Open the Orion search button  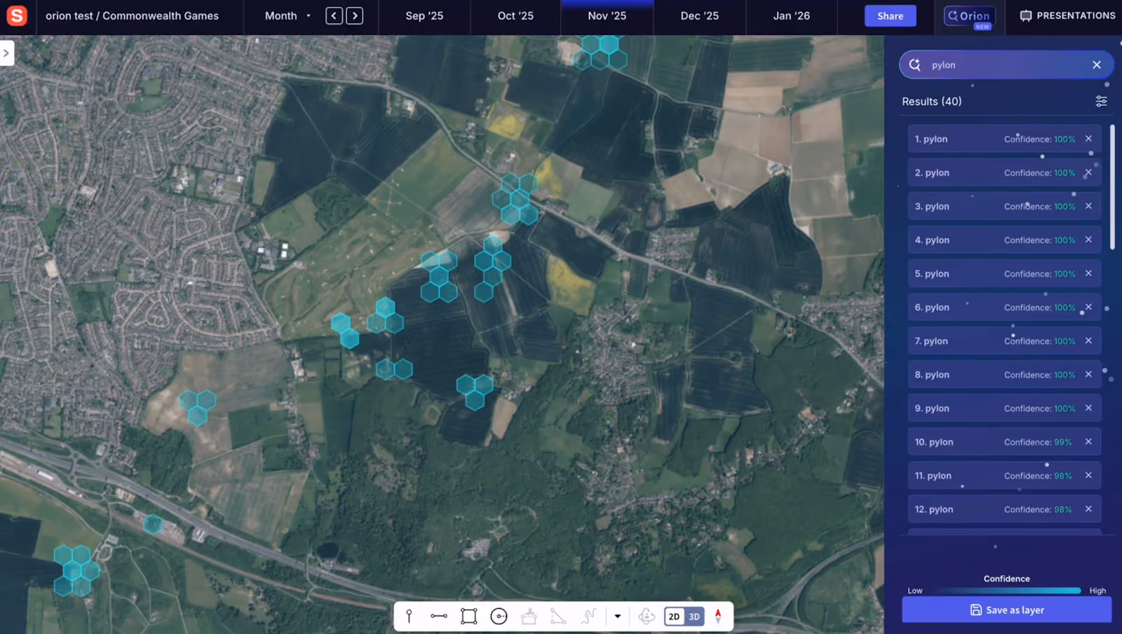pos(970,15)
